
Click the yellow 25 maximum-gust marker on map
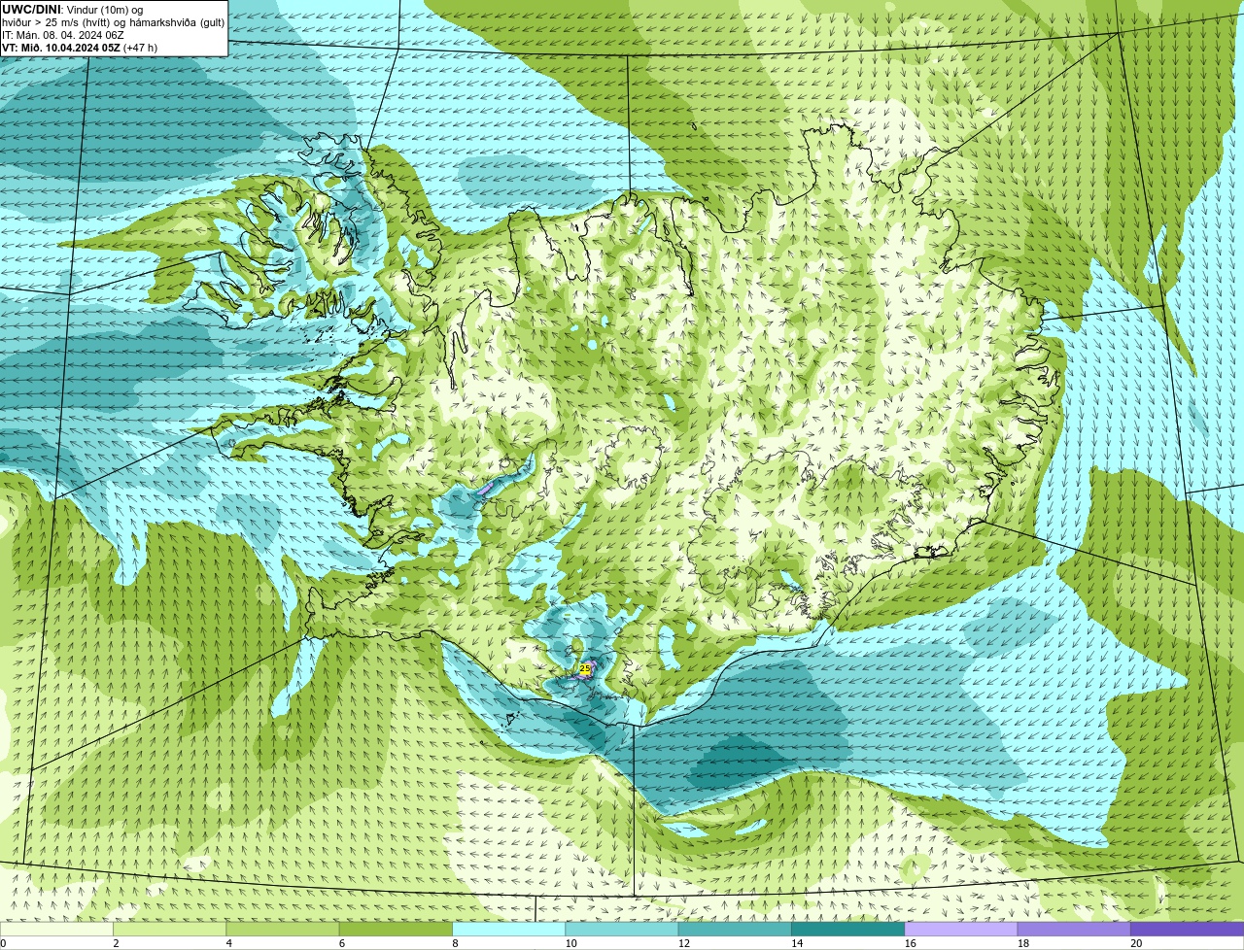point(585,668)
